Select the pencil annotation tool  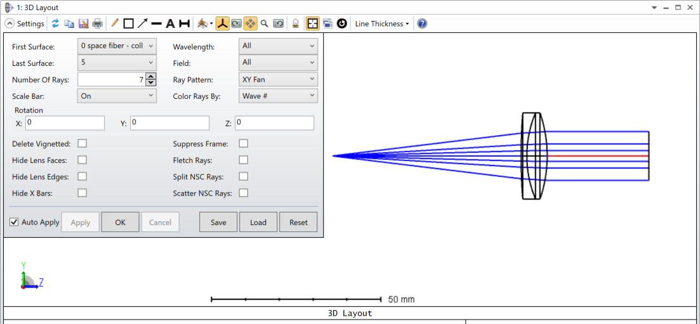tap(115, 23)
